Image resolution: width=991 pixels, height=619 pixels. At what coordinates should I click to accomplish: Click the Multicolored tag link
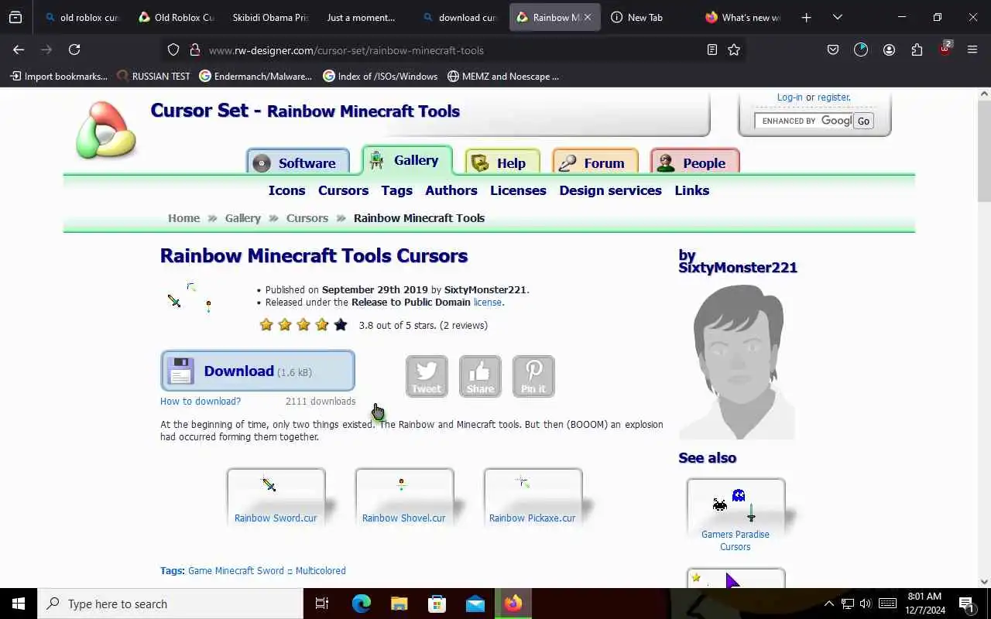pos(321,571)
